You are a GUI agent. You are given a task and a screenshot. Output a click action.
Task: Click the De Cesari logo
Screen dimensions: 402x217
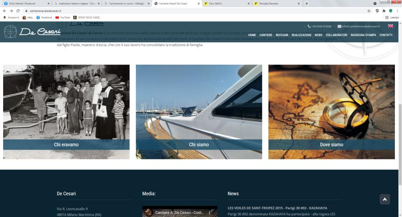pyautogui.click(x=32, y=32)
